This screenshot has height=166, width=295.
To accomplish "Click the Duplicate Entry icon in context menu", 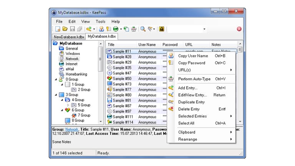I will (171, 102).
